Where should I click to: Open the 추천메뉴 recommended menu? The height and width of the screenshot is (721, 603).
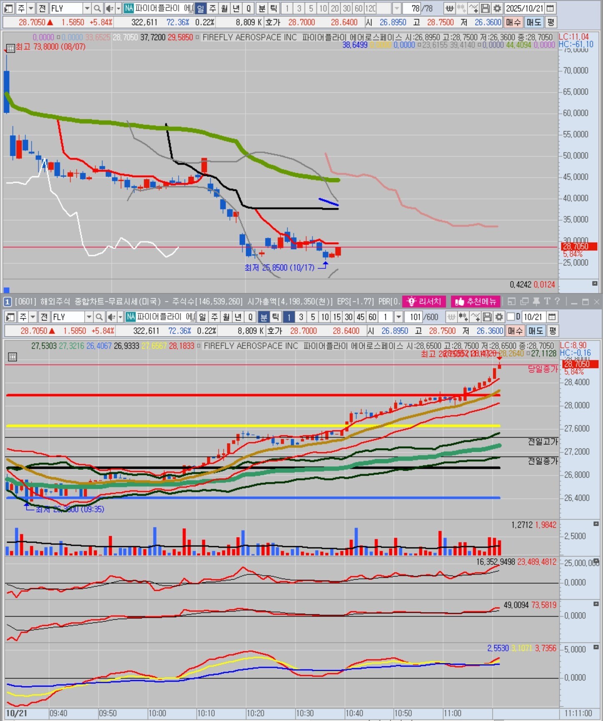[x=475, y=301]
